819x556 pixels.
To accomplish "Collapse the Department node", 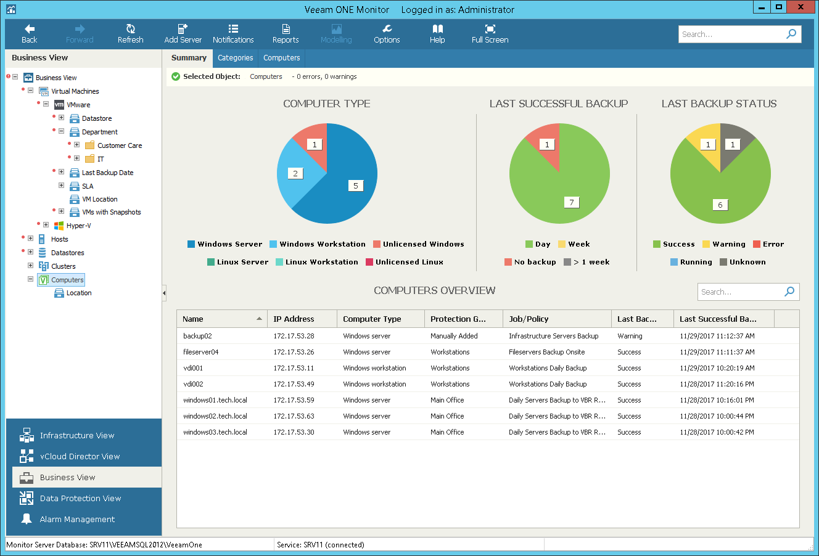I will (x=61, y=131).
